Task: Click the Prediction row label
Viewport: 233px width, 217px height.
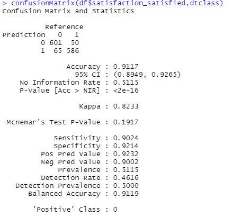Action: click(24, 35)
